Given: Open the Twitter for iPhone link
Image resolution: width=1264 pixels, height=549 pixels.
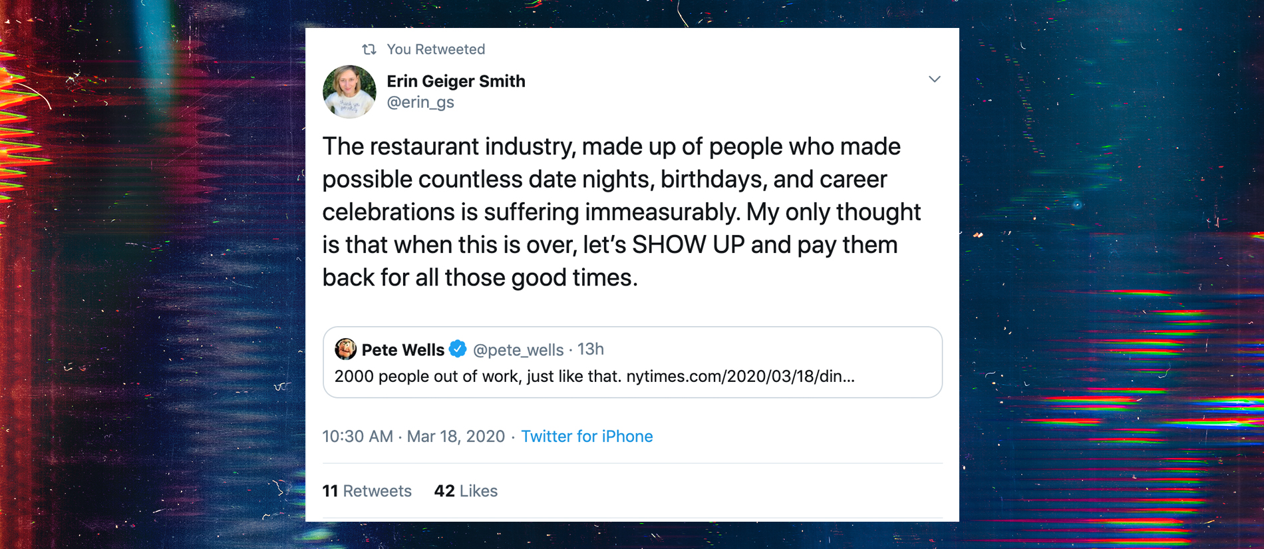Looking at the screenshot, I should [587, 437].
